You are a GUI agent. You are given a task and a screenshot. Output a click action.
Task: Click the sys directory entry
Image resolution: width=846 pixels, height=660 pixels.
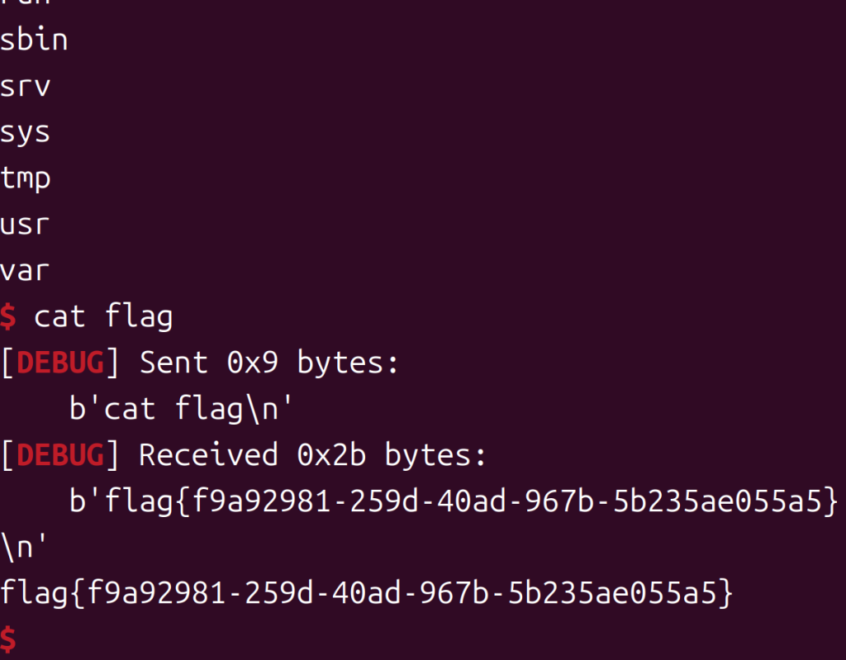(x=26, y=133)
